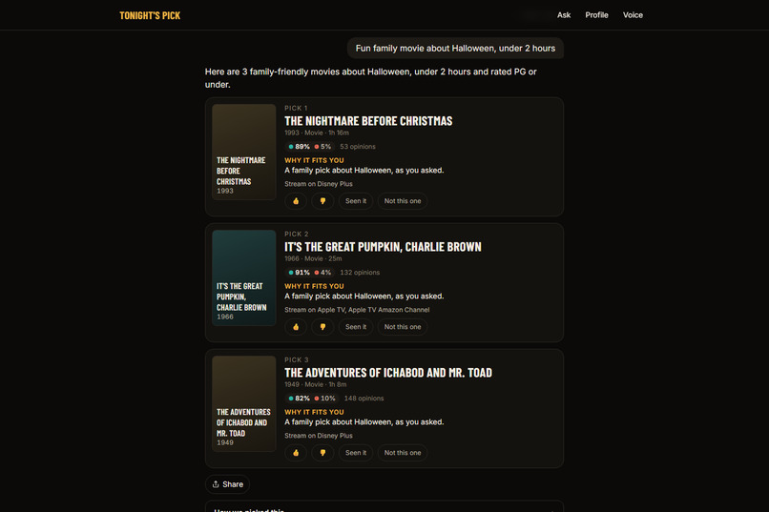Thumbs down The Nightmare Before Christmas
This screenshot has width=769, height=512.
tap(322, 201)
